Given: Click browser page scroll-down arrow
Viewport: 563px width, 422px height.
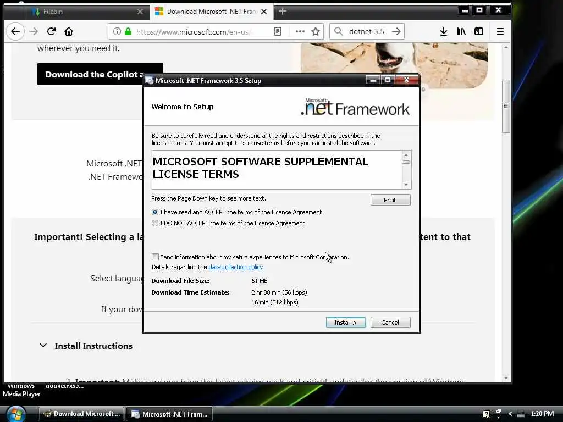Looking at the screenshot, I should (506, 378).
